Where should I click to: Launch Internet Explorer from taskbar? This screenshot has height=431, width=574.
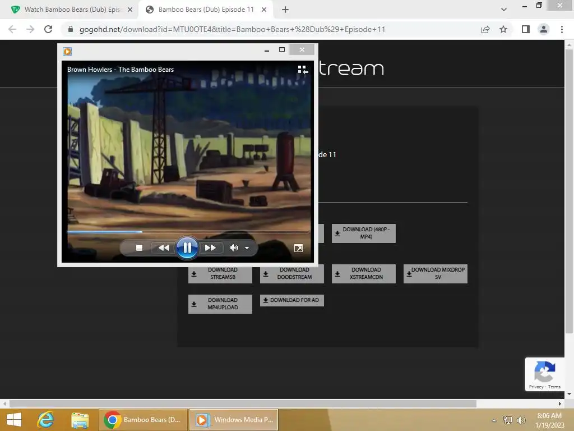pyautogui.click(x=45, y=420)
